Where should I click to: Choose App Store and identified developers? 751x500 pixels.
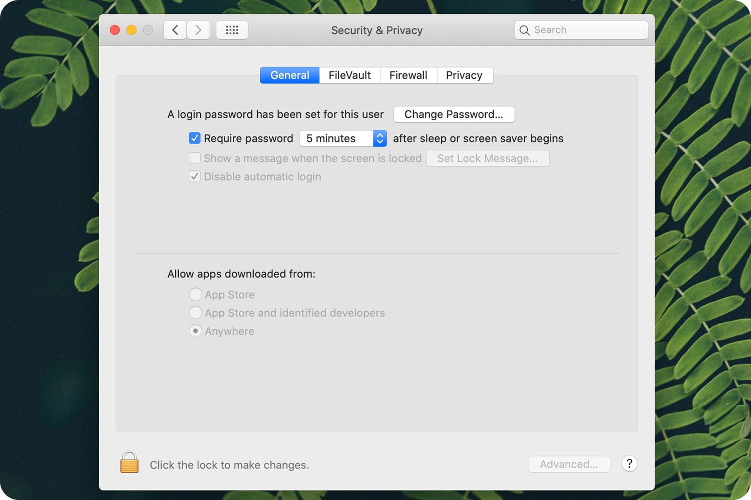(x=195, y=312)
